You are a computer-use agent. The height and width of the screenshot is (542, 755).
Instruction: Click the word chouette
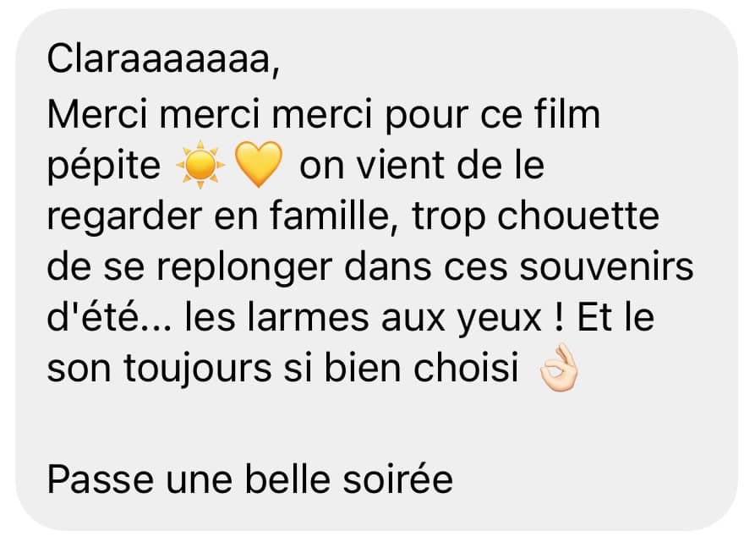point(577,215)
